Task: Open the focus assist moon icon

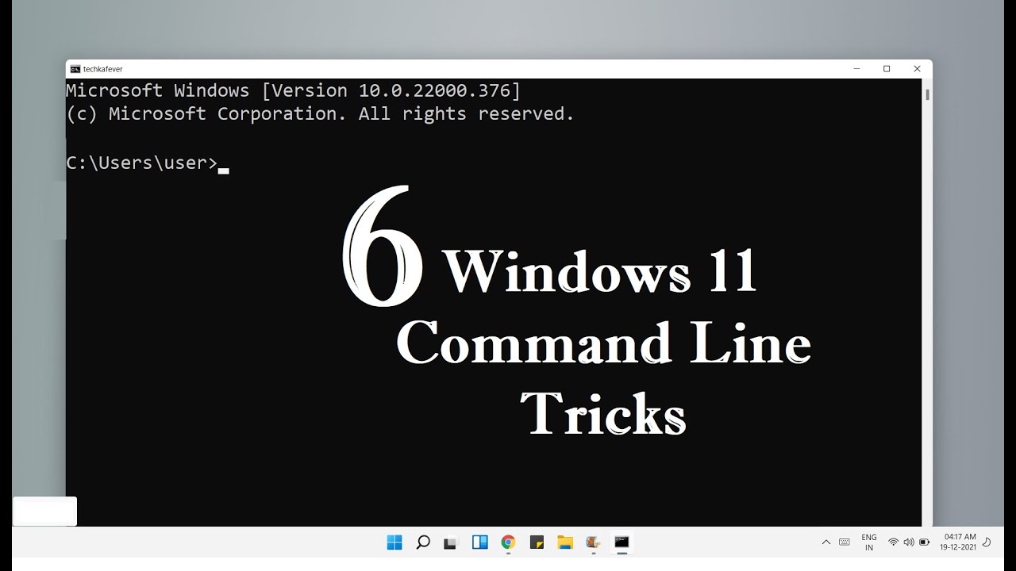Action: pos(987,542)
